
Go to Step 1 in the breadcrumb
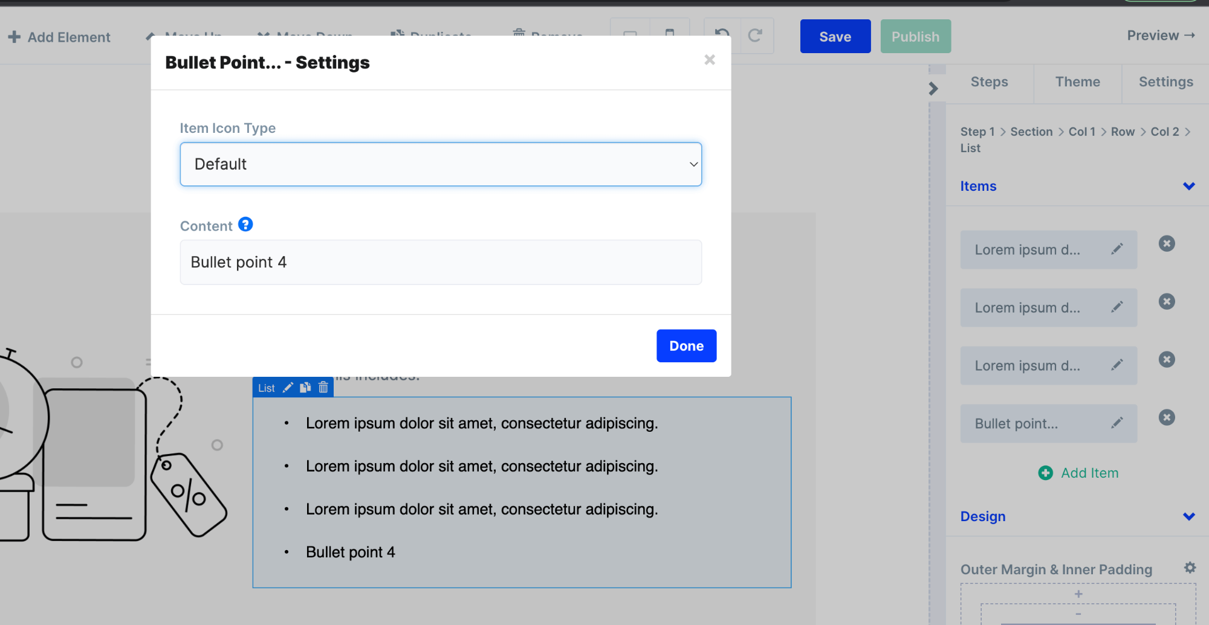(977, 132)
